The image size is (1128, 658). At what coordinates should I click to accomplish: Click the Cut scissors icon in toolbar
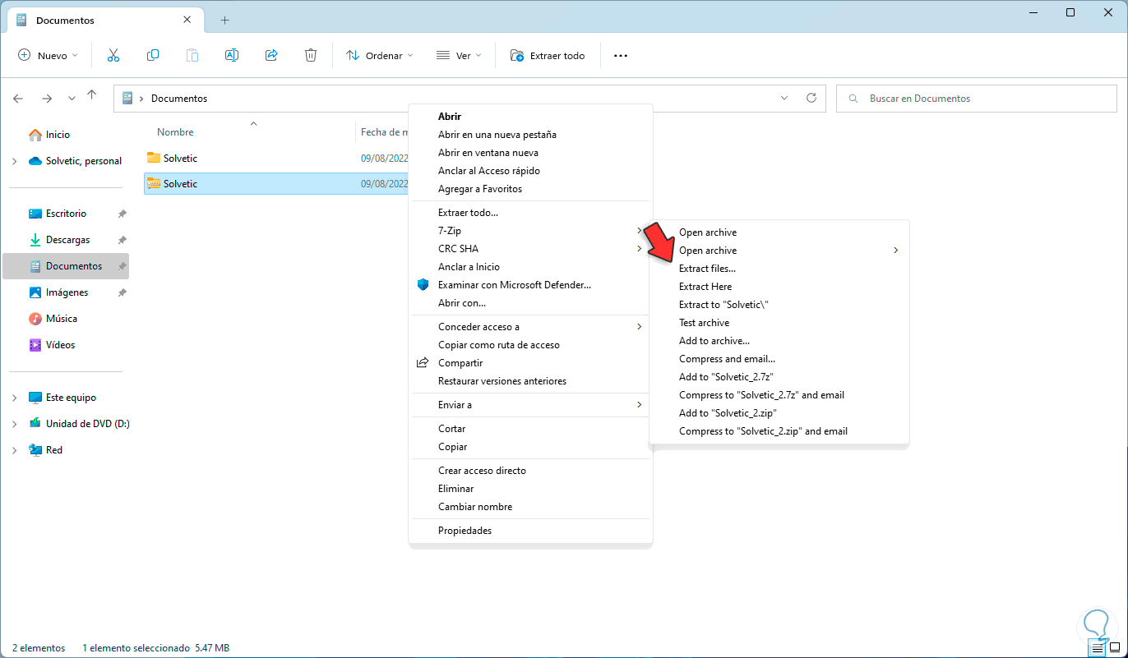coord(113,55)
